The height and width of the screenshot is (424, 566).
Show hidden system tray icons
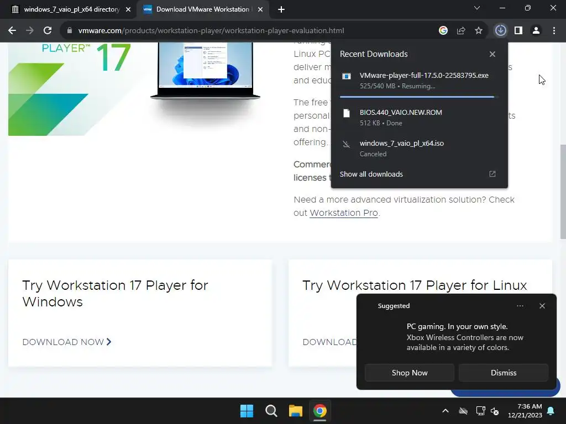pyautogui.click(x=446, y=411)
